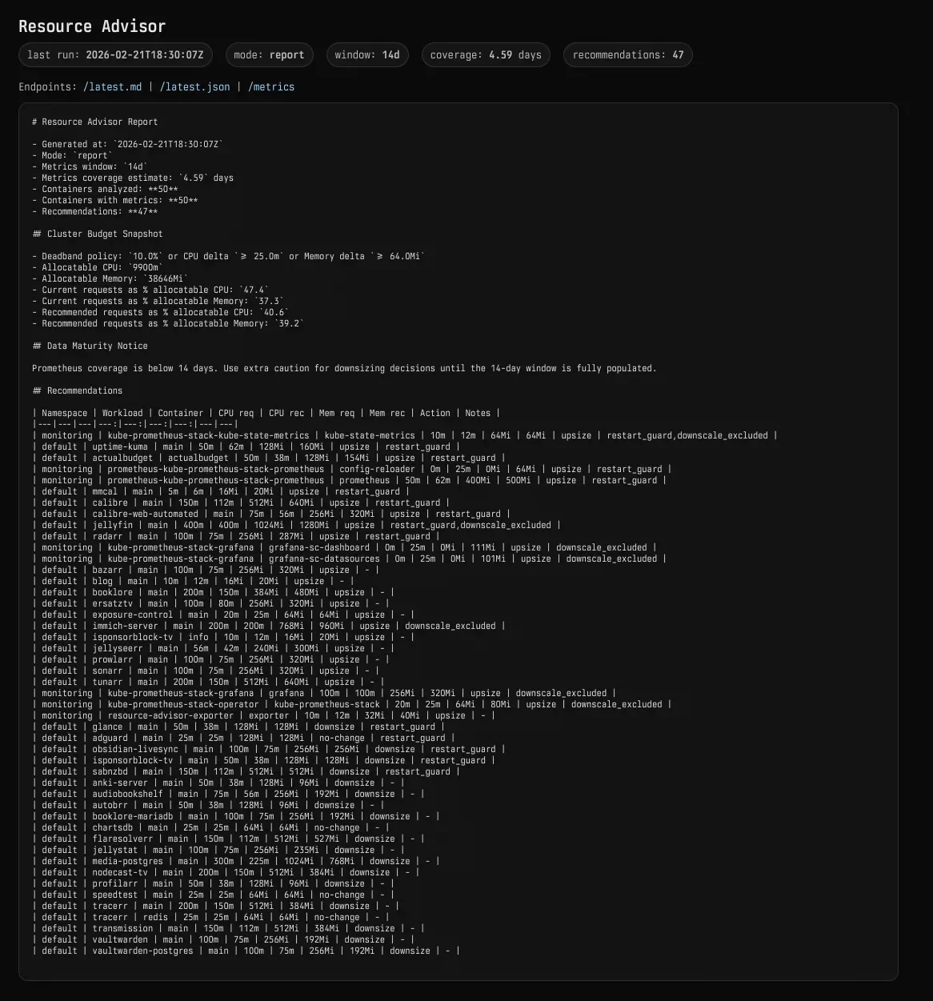Viewport: 933px width, 1001px height.
Task: Select the "mode: report" badge
Action: click(x=269, y=55)
